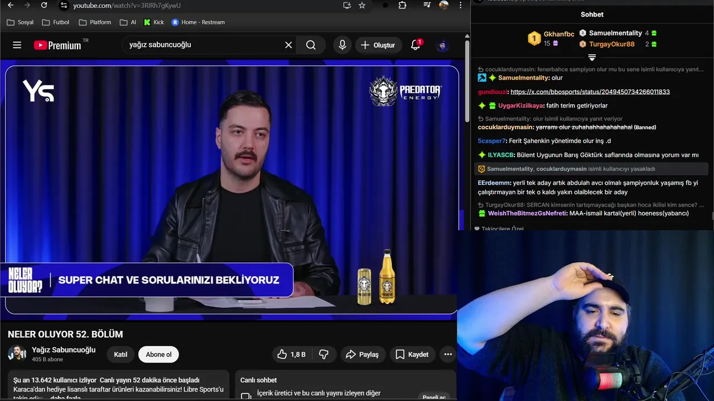Open the YouTube hamburger guide menu
This screenshot has height=401, width=714.
(17, 45)
